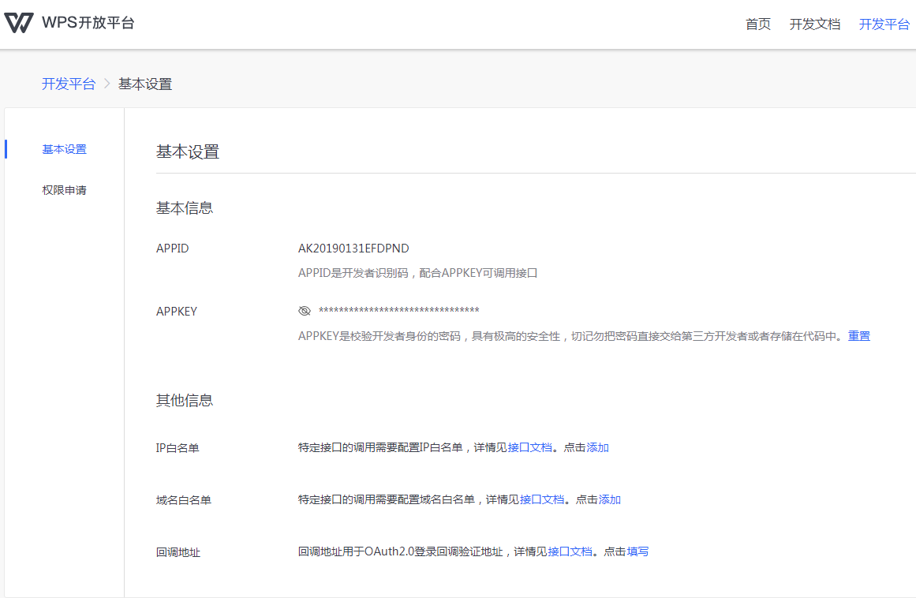The width and height of the screenshot is (916, 598).
Task: Click the APPID value AK20190131EFDPND
Action: (x=353, y=249)
